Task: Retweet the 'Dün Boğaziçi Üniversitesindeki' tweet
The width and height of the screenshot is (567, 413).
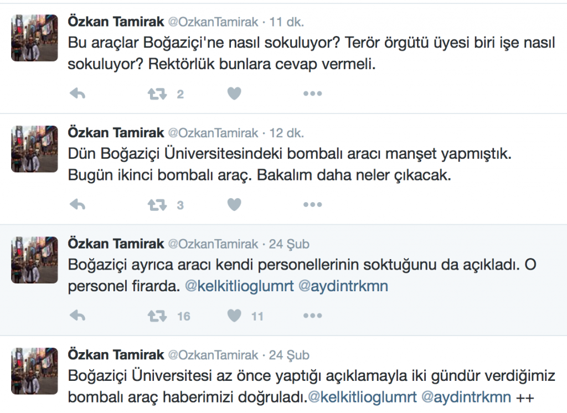Action: click(157, 205)
